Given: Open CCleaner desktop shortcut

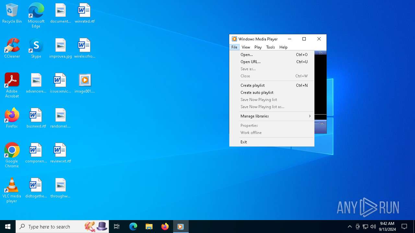Looking at the screenshot, I should point(12,49).
